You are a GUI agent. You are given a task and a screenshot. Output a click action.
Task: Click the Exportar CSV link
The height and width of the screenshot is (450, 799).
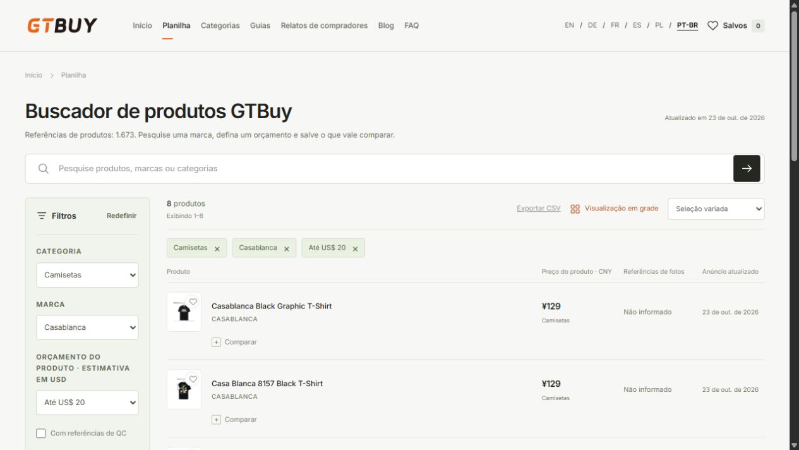click(539, 209)
